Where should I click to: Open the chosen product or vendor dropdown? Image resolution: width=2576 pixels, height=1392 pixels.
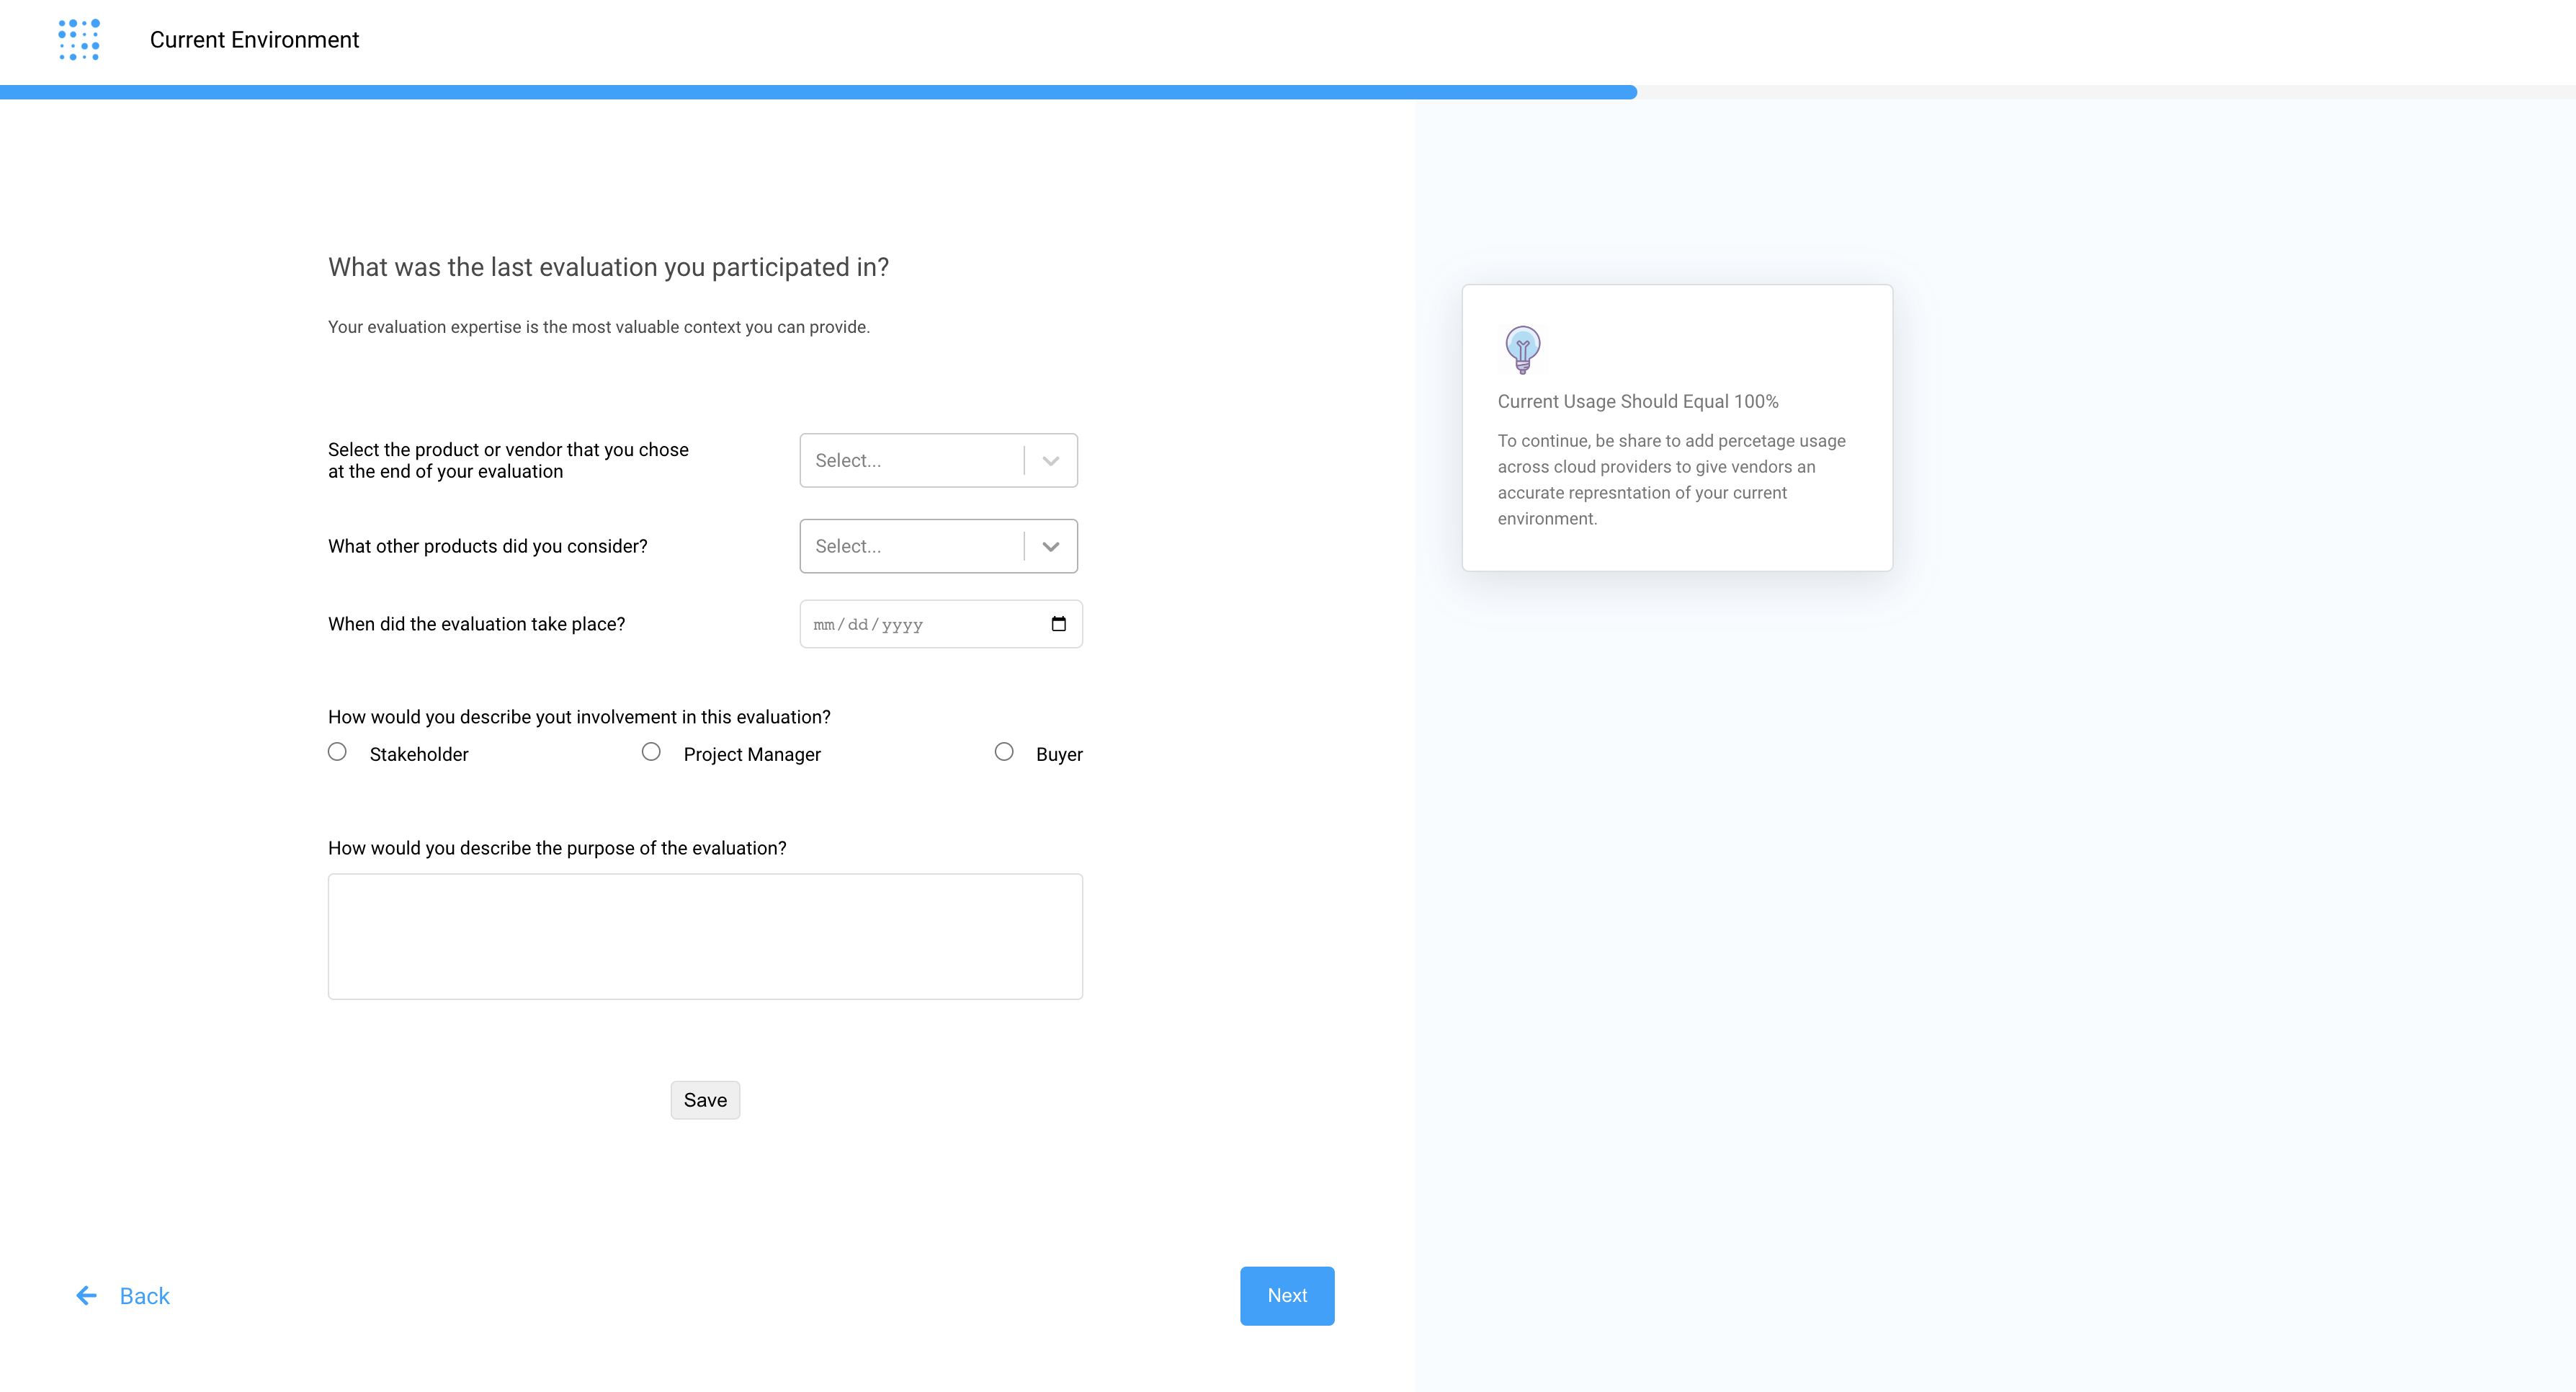click(x=938, y=460)
